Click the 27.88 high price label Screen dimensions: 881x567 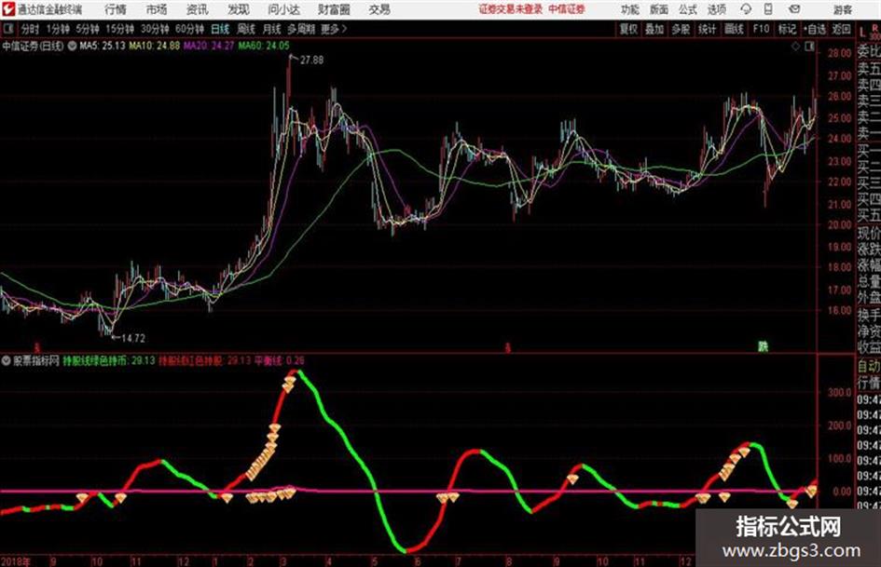pyautogui.click(x=311, y=60)
